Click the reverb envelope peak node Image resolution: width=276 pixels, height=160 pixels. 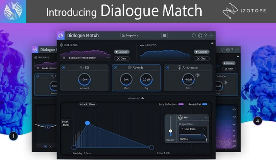click(x=87, y=123)
